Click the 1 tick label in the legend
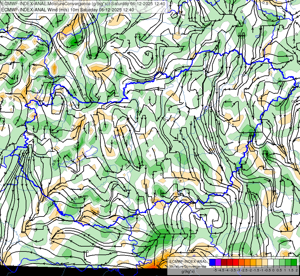 pos(285,270)
